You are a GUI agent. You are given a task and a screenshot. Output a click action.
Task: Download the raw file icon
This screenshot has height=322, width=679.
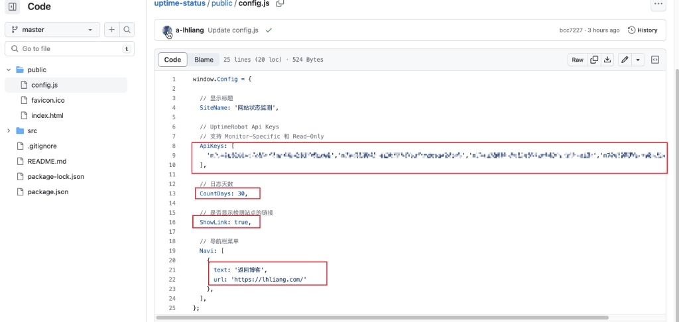click(607, 60)
